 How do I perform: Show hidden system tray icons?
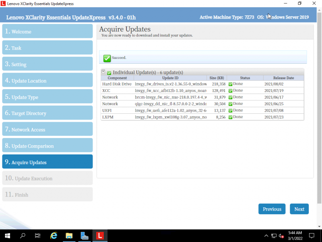pyautogui.click(x=266, y=236)
